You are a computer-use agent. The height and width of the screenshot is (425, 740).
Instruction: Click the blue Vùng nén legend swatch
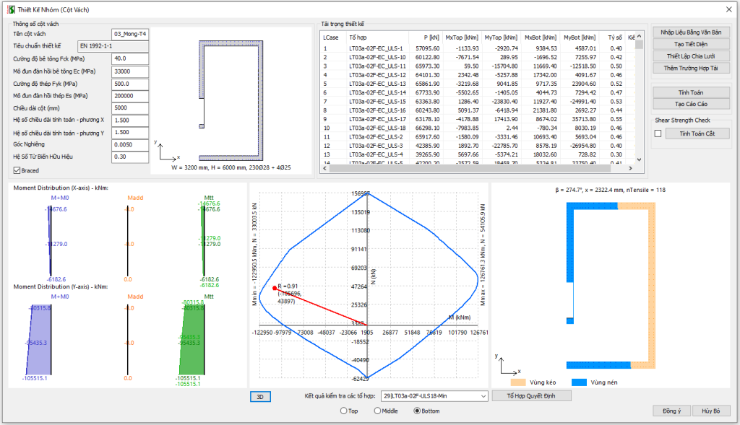pyautogui.click(x=577, y=382)
